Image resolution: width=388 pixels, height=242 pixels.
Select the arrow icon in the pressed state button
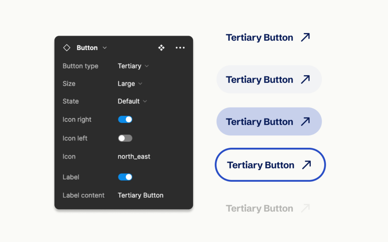[306, 121]
